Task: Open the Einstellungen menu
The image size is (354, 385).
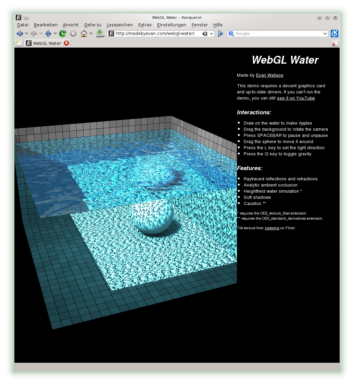Action: point(172,25)
